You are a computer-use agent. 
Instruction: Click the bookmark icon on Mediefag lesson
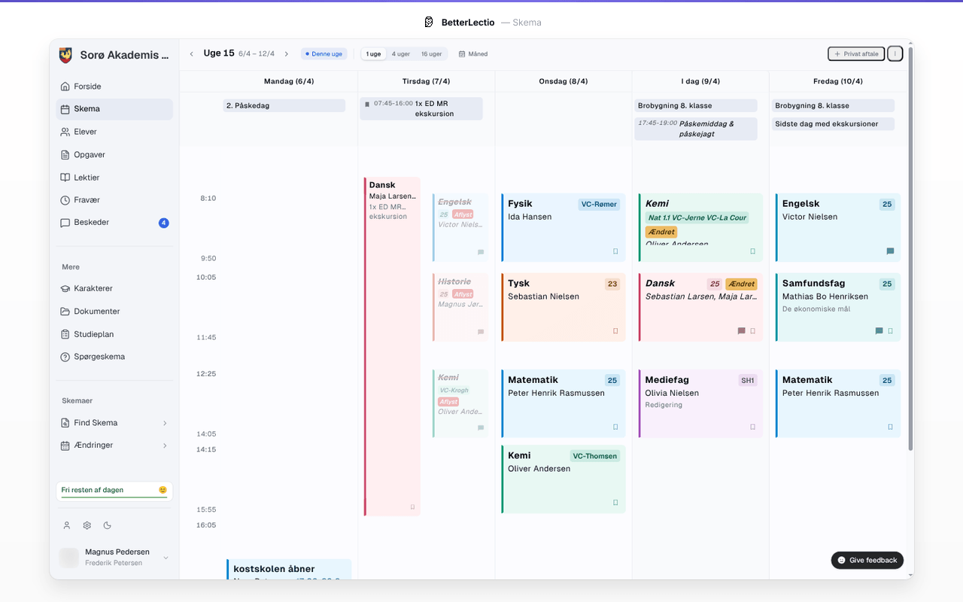tap(752, 427)
